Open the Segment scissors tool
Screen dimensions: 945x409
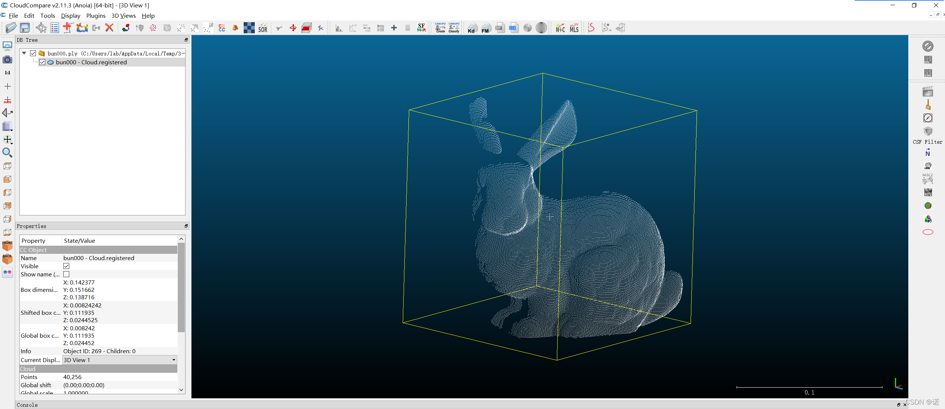tap(279, 28)
